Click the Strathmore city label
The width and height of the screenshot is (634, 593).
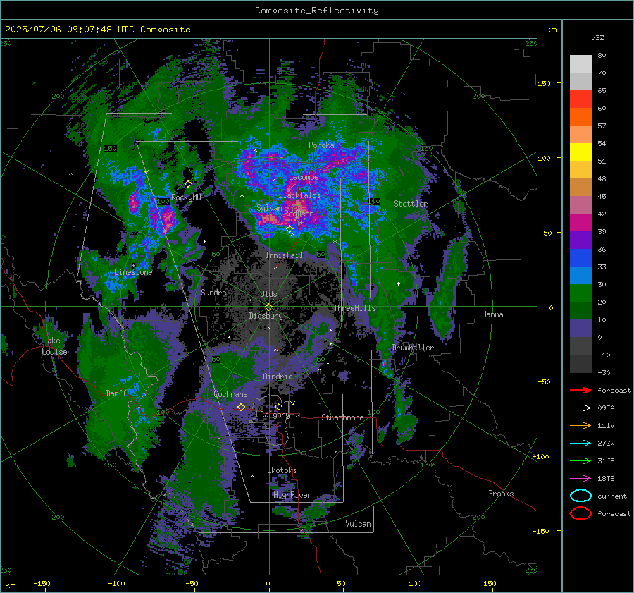coord(342,417)
